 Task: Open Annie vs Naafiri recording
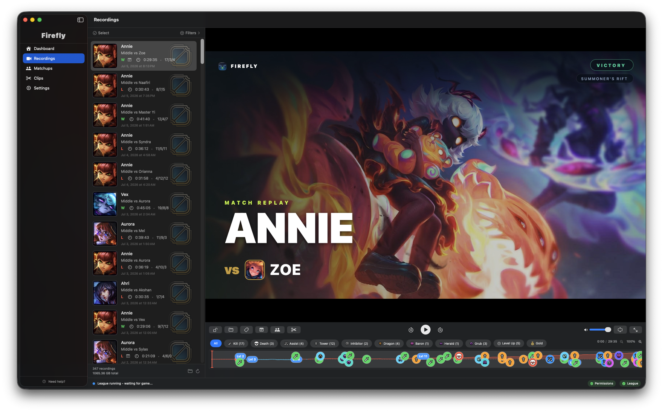[x=144, y=85]
